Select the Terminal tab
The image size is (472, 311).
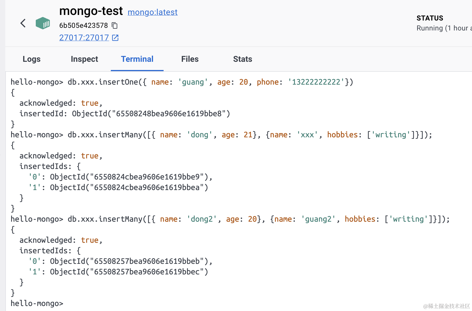[x=137, y=59]
